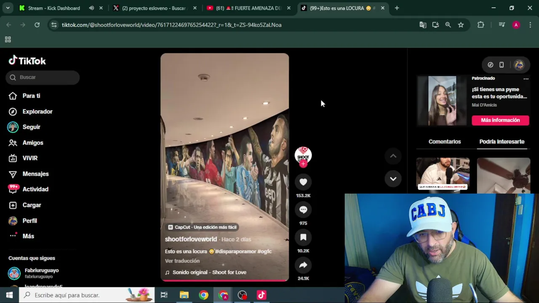Open hashtag #dispараporamor in caption

coord(235,251)
